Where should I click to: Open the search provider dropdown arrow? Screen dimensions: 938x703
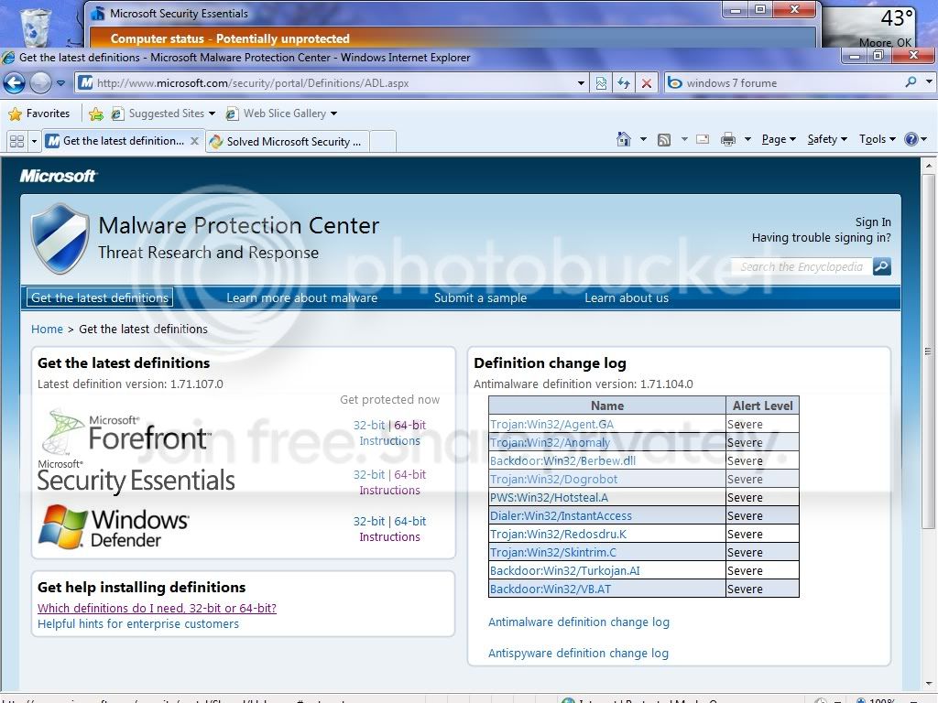(929, 81)
